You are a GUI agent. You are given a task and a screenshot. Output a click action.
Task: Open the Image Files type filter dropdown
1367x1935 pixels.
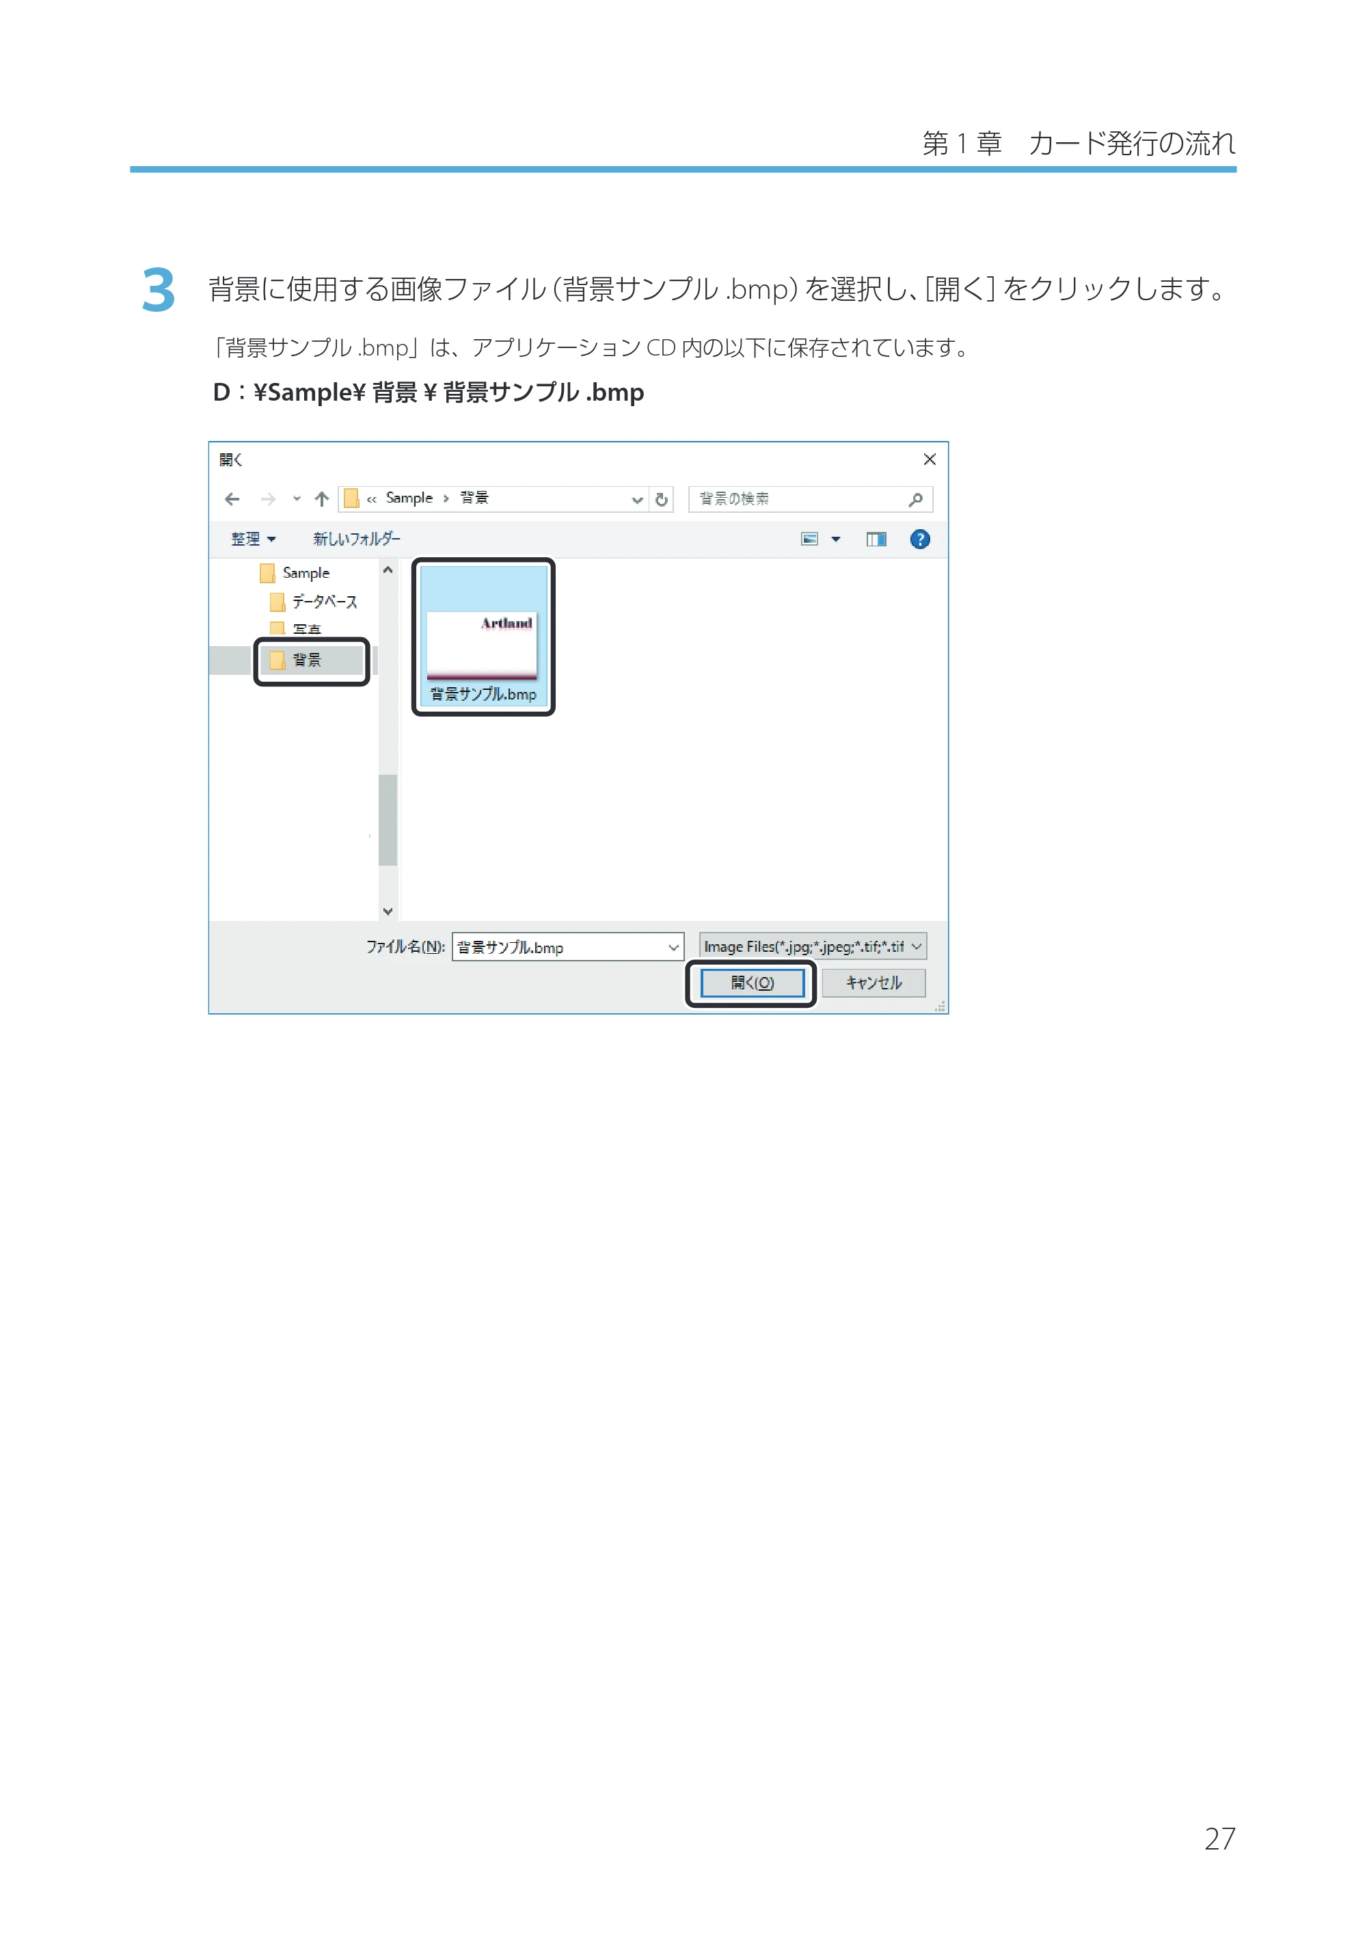click(813, 946)
